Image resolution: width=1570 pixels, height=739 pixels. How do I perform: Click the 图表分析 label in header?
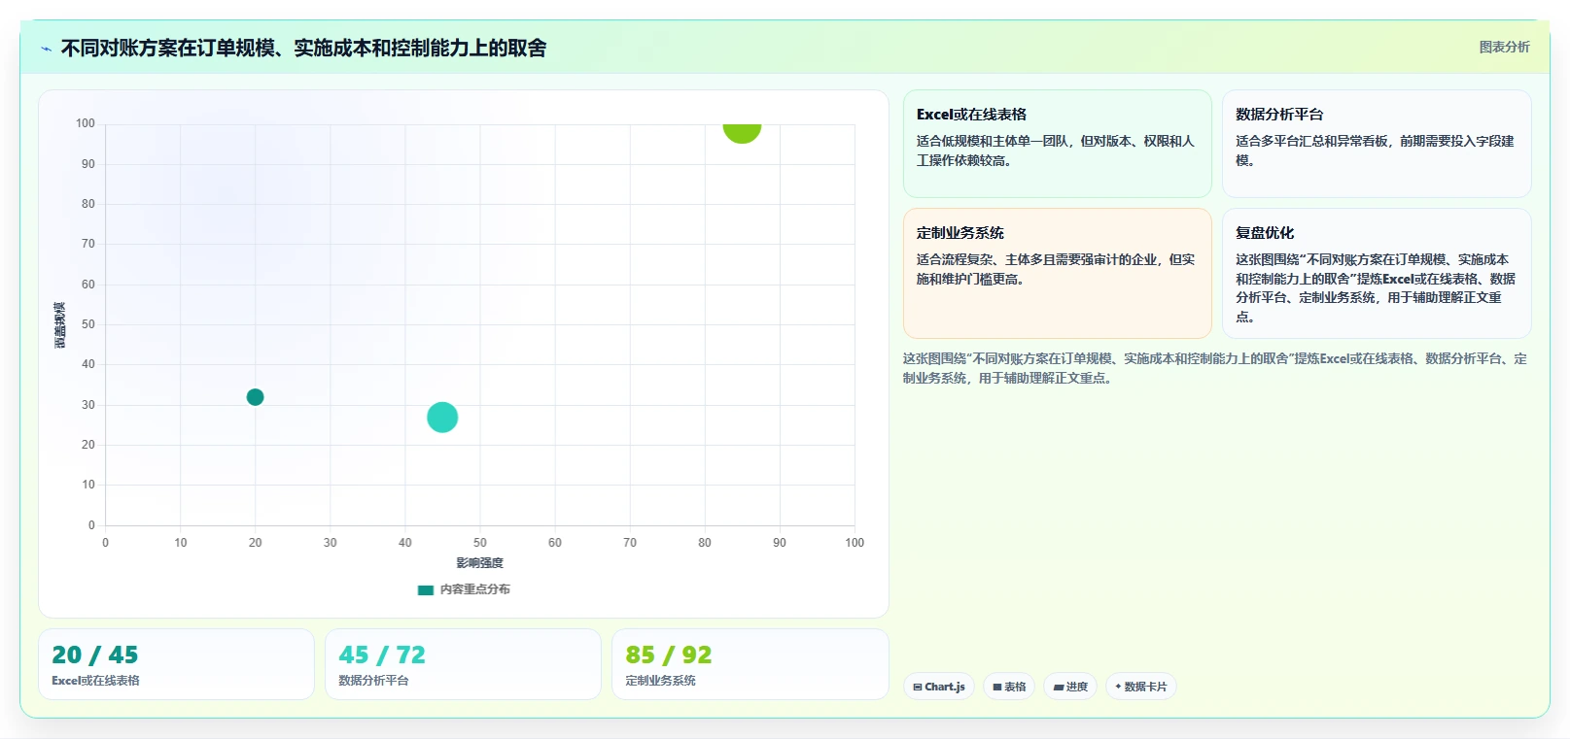pyautogui.click(x=1504, y=47)
